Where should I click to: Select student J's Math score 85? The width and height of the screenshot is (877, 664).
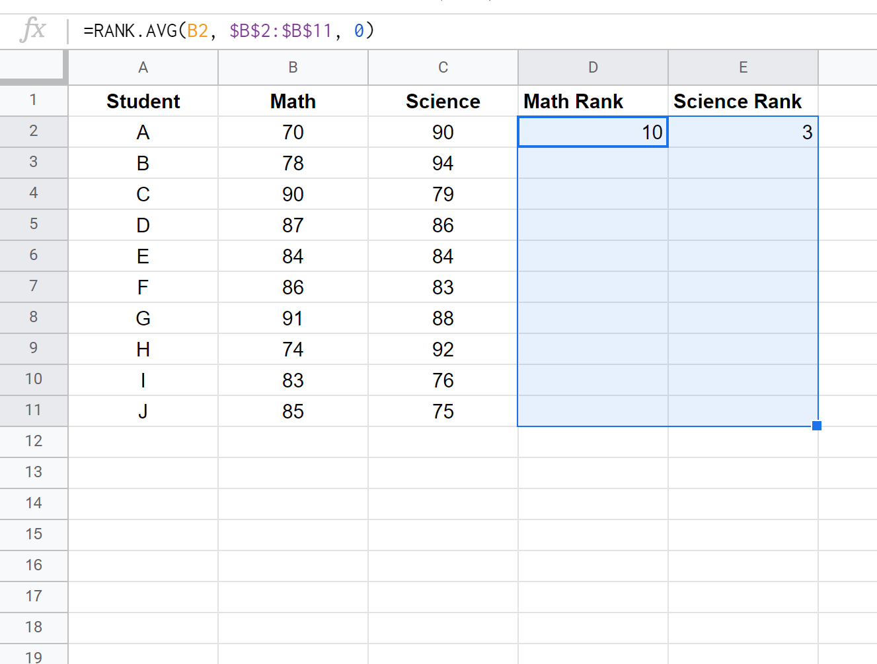point(293,411)
